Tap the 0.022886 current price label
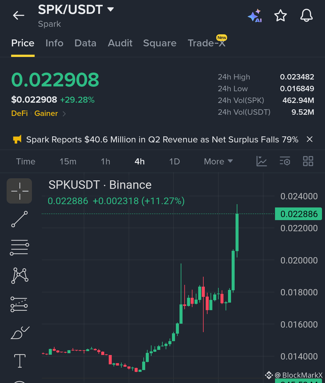 tap(298, 214)
